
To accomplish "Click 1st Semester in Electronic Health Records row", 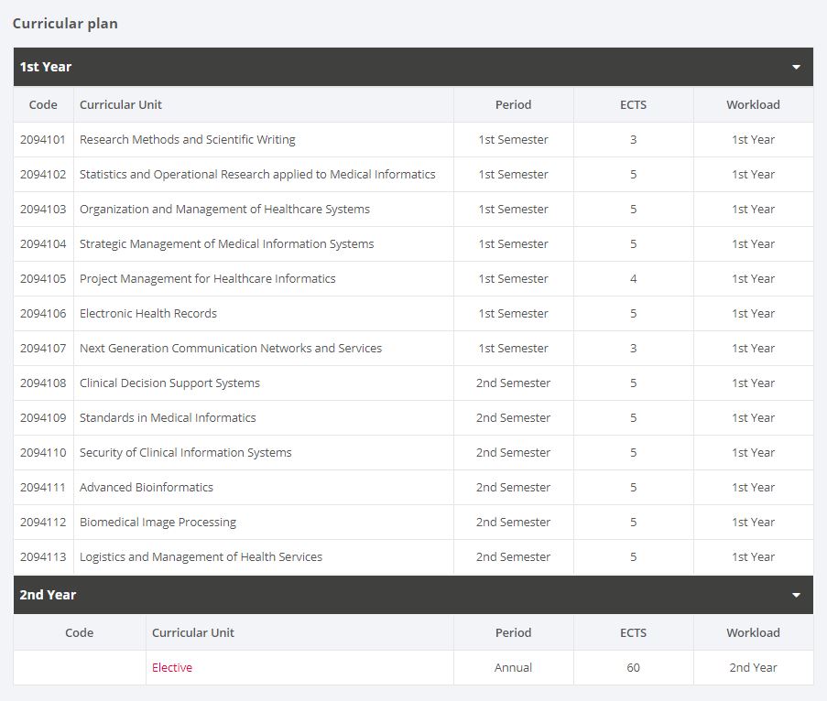I will click(513, 314).
